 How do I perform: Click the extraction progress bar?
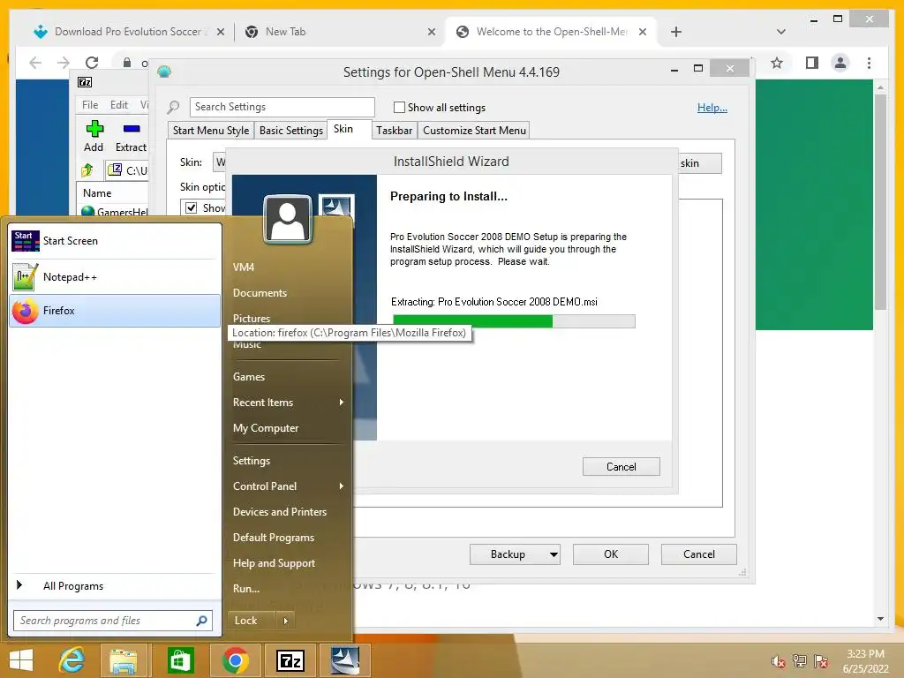[514, 321]
